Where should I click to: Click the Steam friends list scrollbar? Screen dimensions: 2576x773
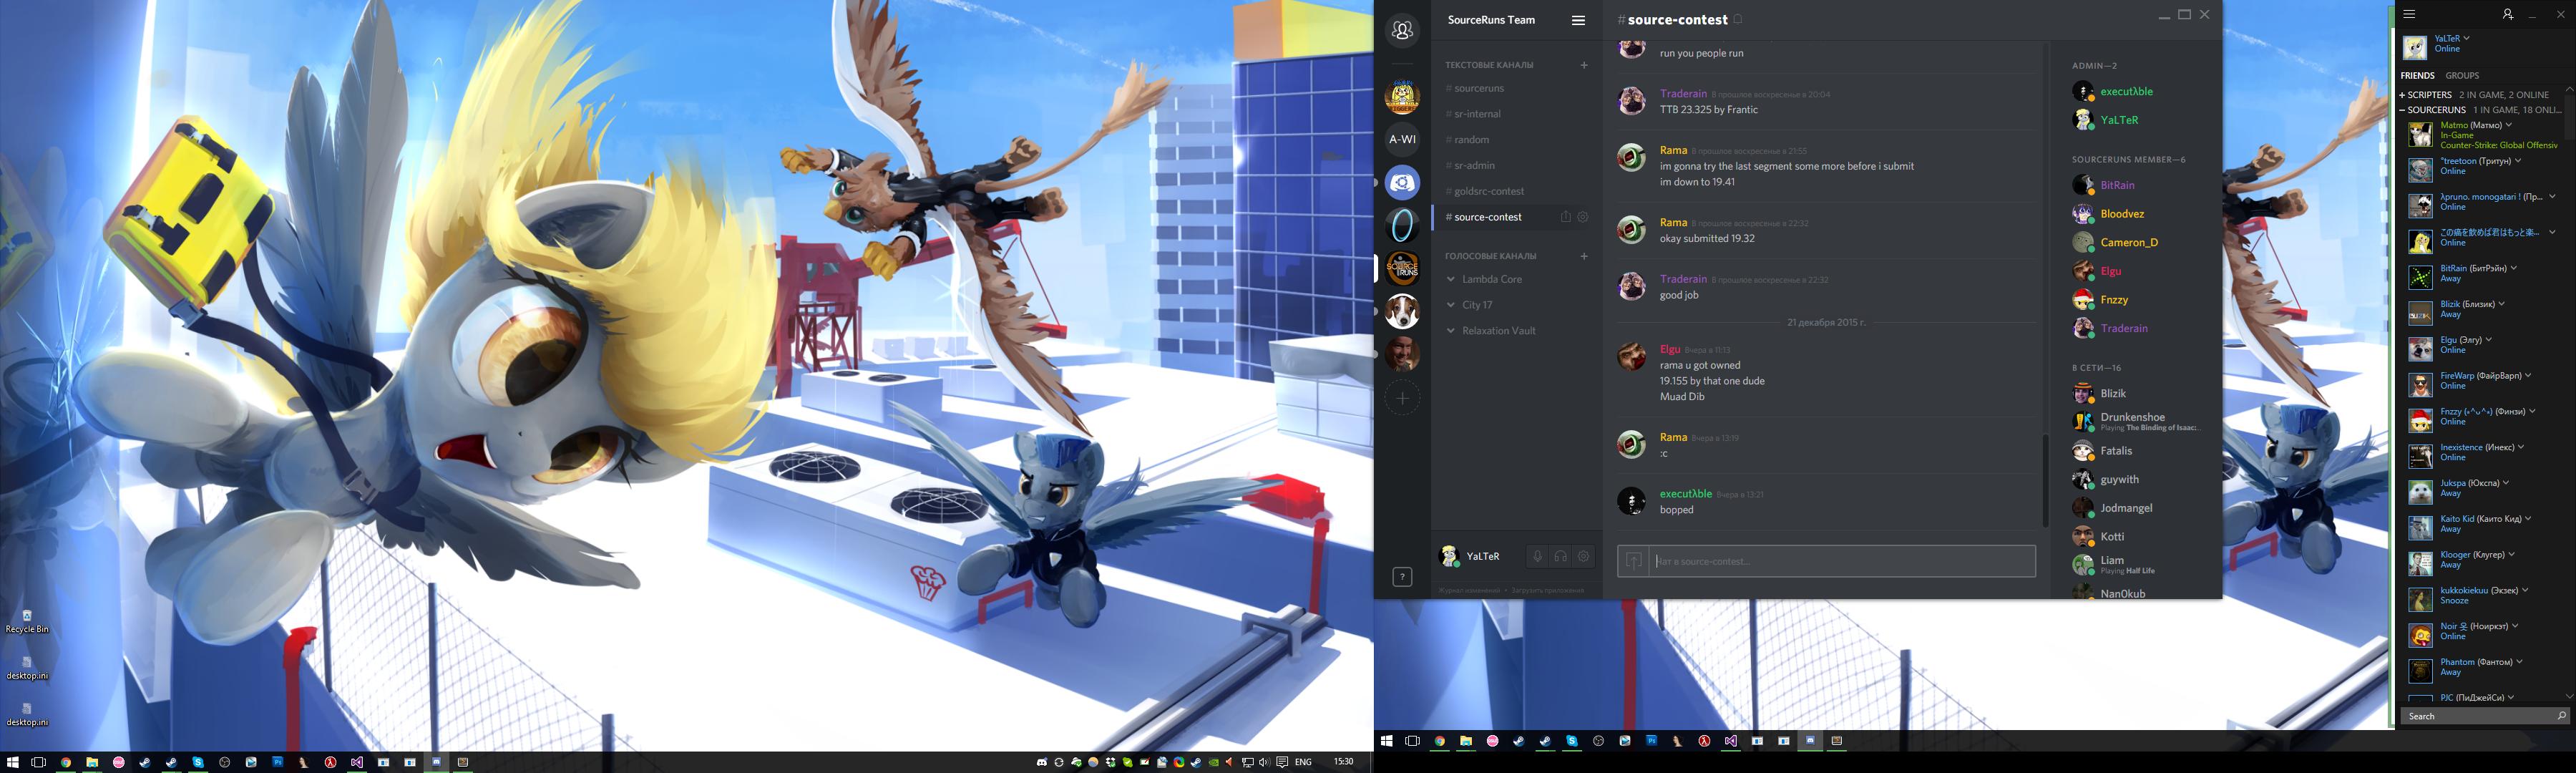click(2569, 115)
